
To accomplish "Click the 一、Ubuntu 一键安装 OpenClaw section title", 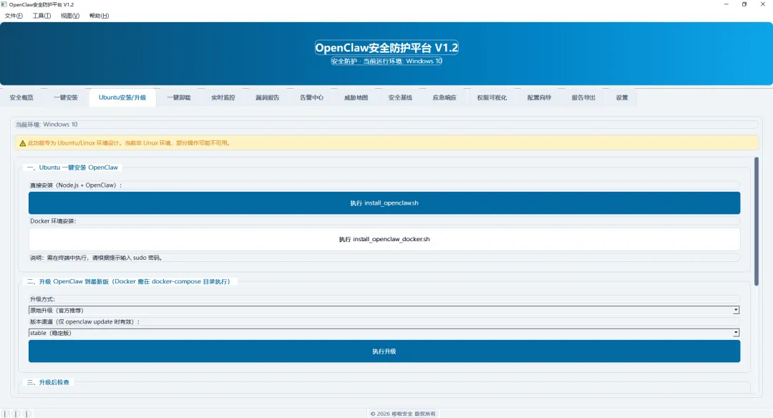I will click(x=72, y=167).
